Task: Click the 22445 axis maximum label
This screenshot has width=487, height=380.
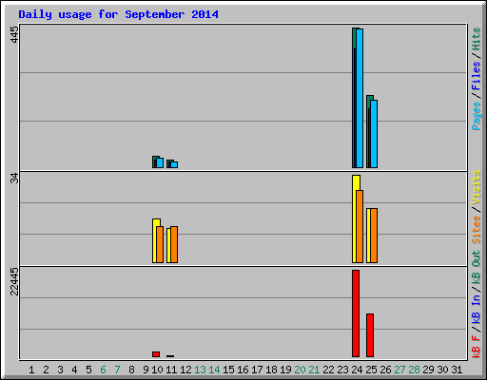Action: coord(14,281)
